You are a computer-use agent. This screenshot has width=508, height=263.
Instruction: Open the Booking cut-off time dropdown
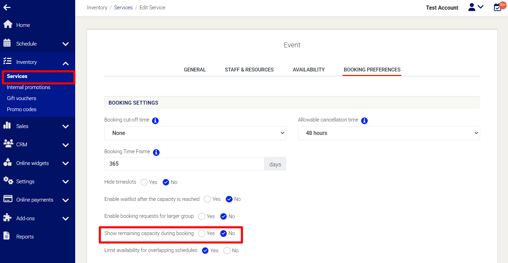coord(195,133)
